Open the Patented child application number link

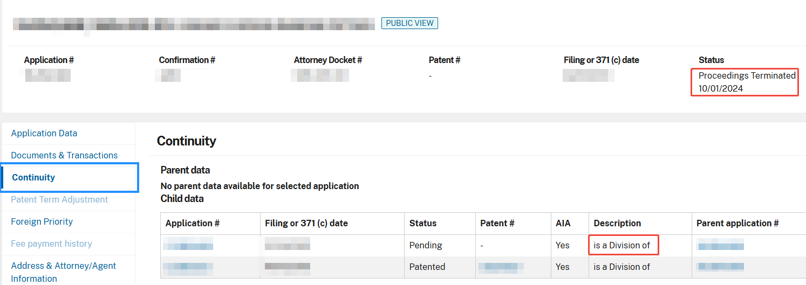(x=188, y=267)
